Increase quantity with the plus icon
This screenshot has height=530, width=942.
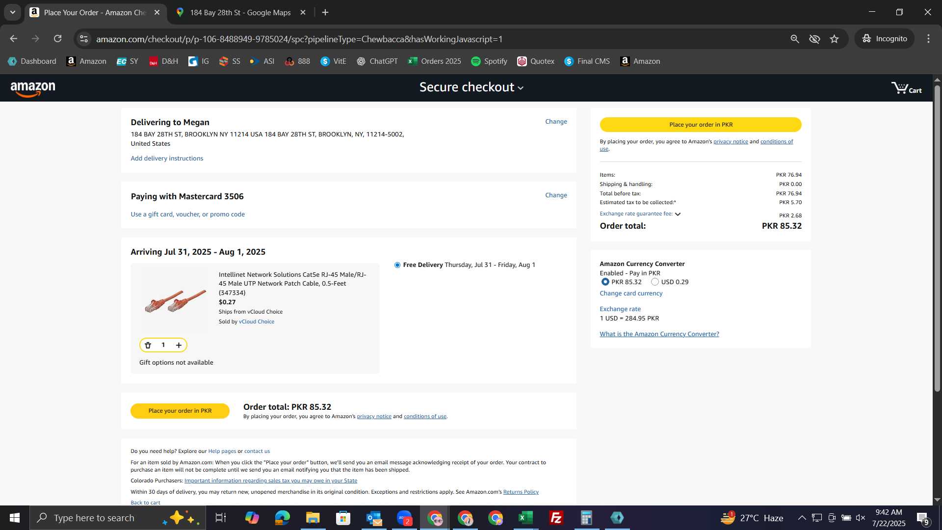(x=179, y=345)
